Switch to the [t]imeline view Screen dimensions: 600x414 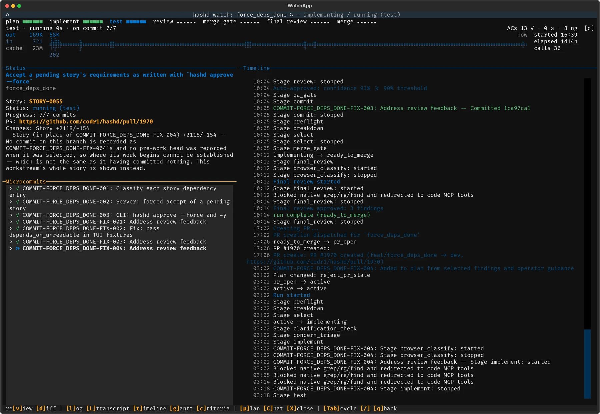(x=149, y=408)
